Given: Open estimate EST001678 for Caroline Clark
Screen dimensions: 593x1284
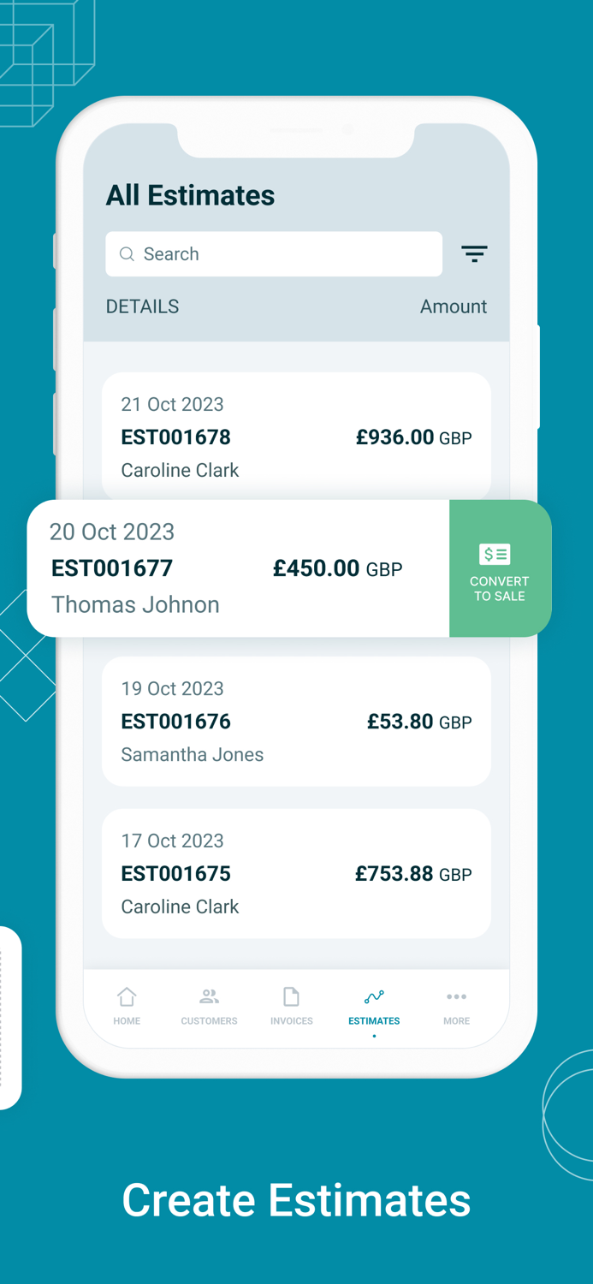Looking at the screenshot, I should pos(296,437).
